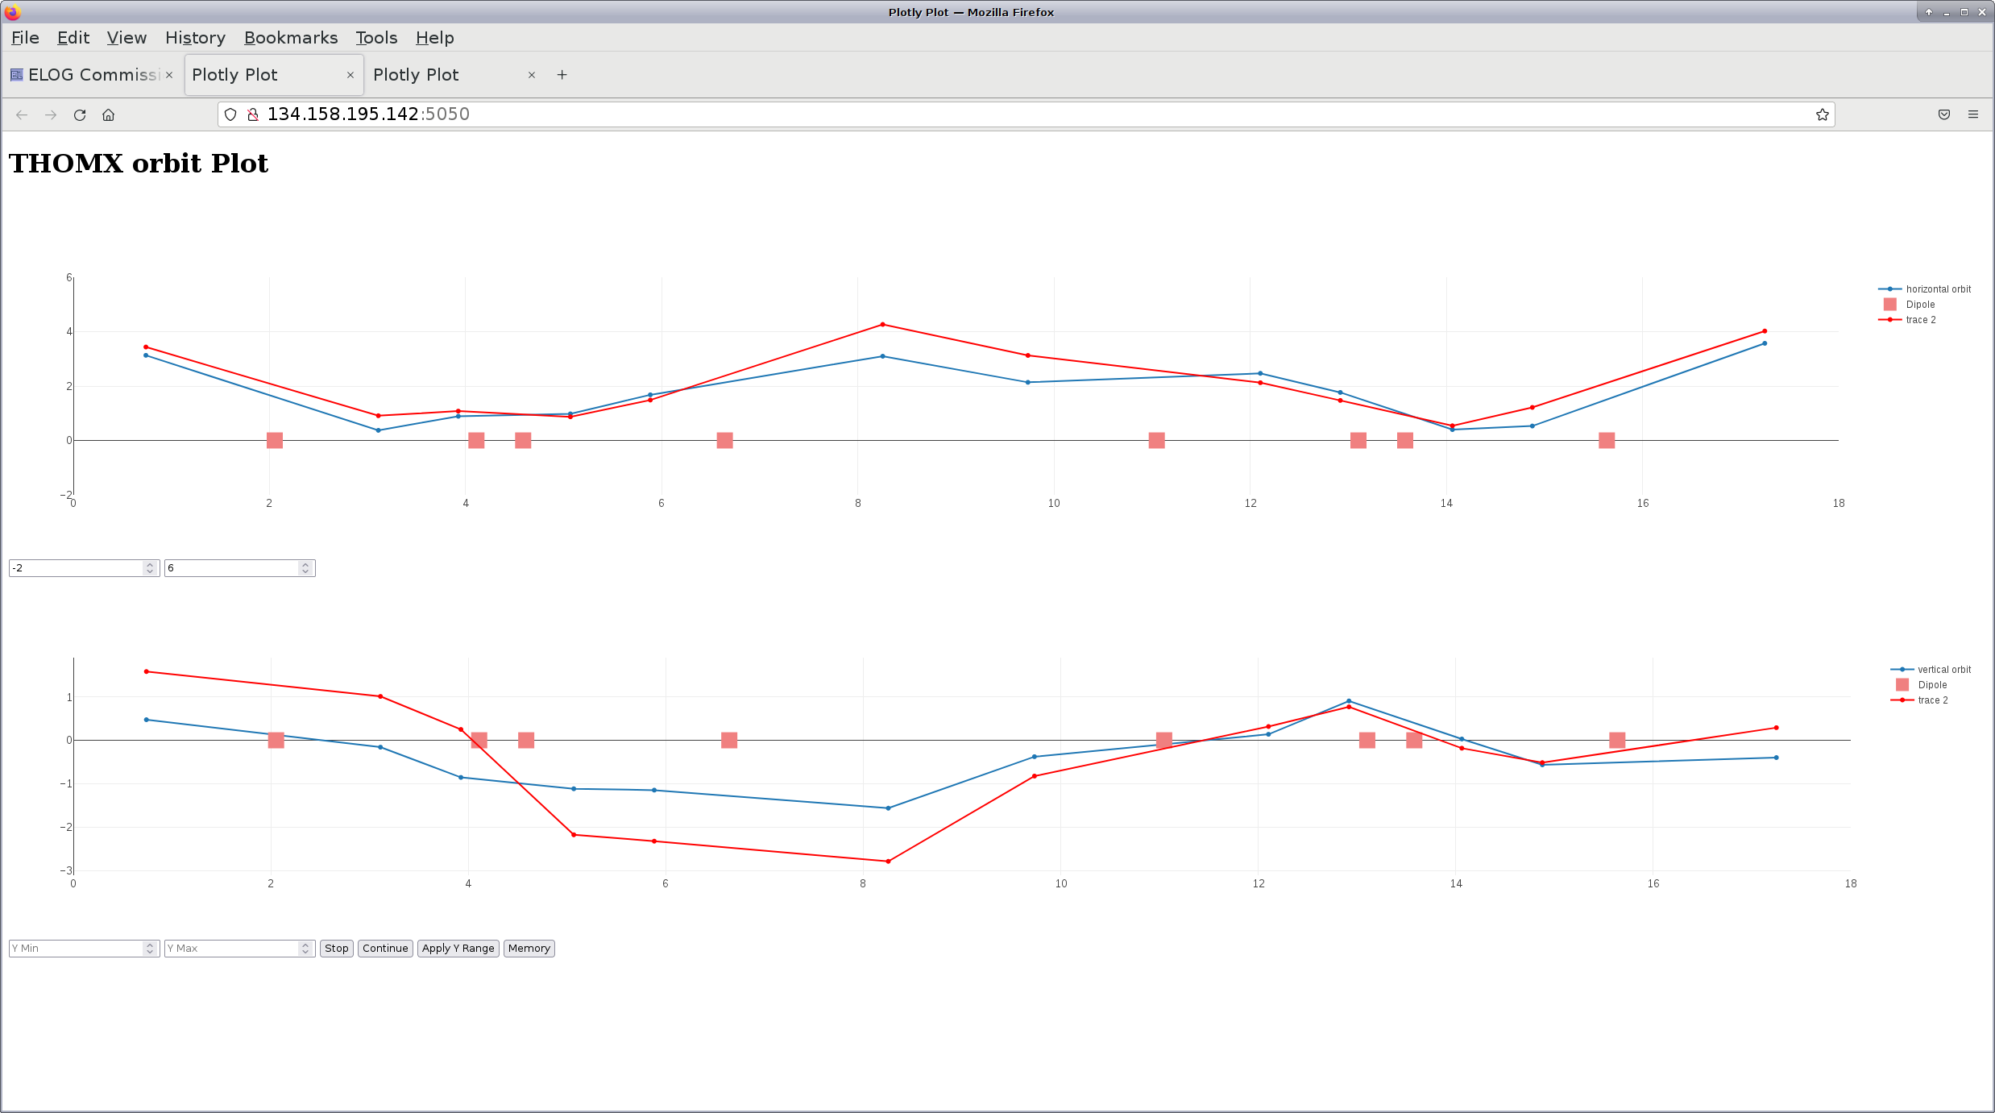The height and width of the screenshot is (1113, 1995).
Task: Click into the Y Min input field
Action: [76, 949]
